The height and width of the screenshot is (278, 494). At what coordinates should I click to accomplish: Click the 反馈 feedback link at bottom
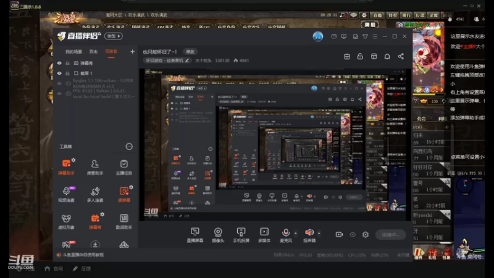[x=82, y=269]
